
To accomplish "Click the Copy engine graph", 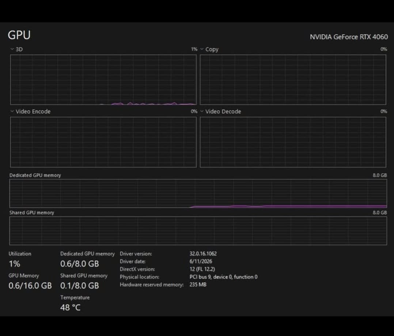I will click(x=293, y=80).
